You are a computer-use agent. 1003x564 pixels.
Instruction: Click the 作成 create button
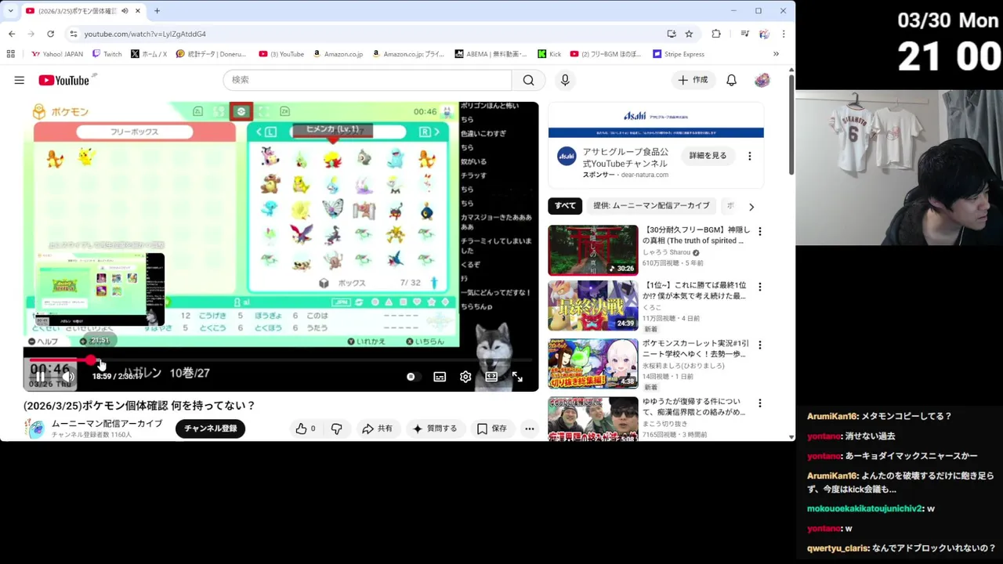click(x=693, y=80)
